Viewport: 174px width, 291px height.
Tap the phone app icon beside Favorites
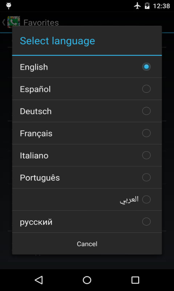click(13, 22)
